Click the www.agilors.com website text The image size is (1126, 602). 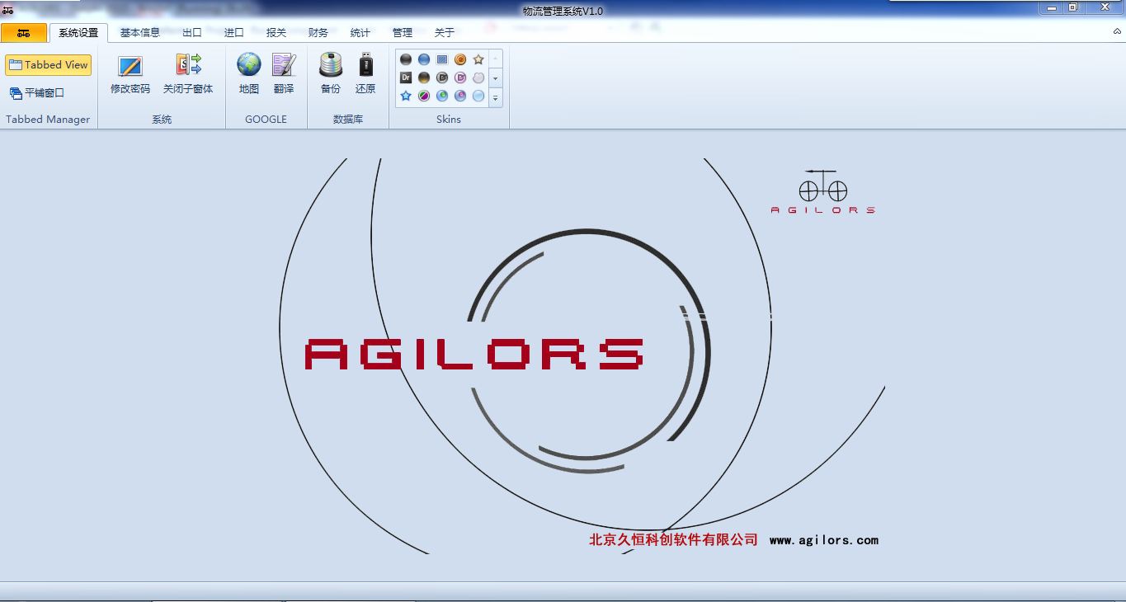(x=823, y=540)
